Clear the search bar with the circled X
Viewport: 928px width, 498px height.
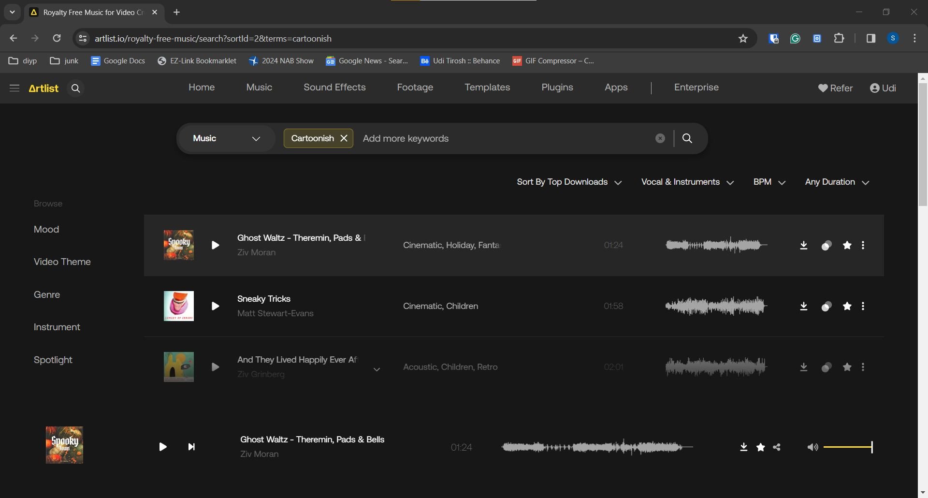coord(660,139)
